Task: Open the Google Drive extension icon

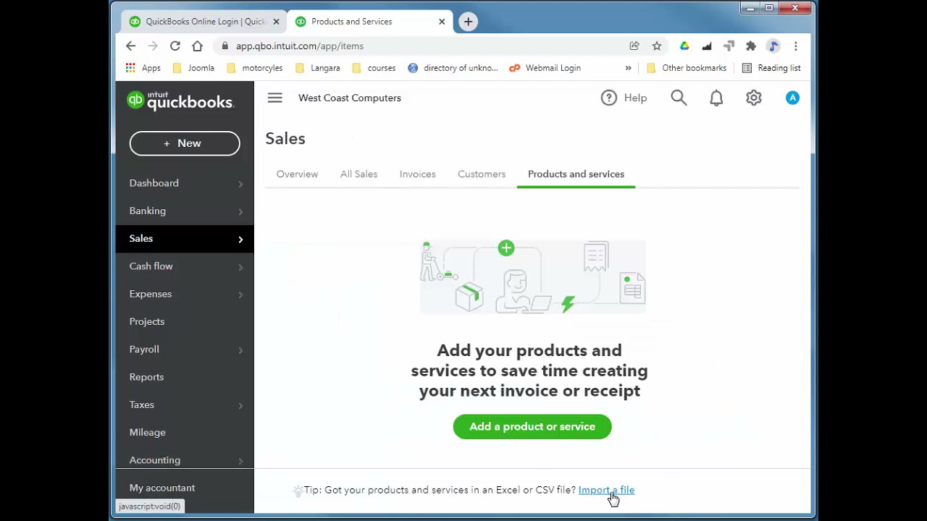Action: click(x=684, y=46)
